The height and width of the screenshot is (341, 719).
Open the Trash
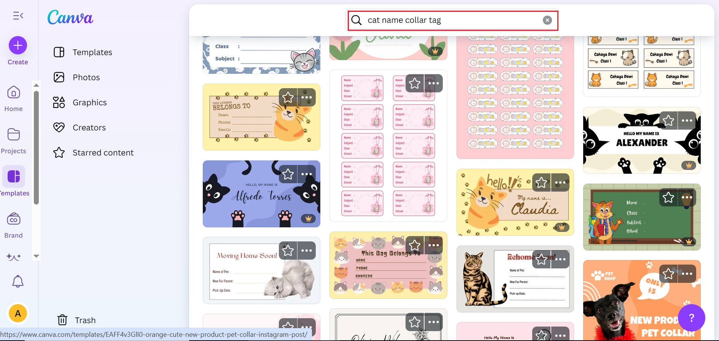(x=76, y=320)
